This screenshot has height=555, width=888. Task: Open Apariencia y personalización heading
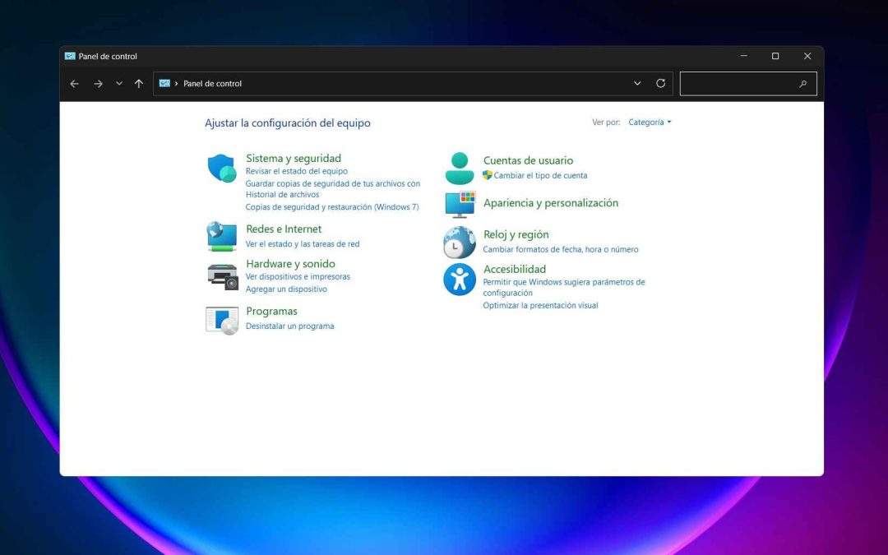click(551, 203)
